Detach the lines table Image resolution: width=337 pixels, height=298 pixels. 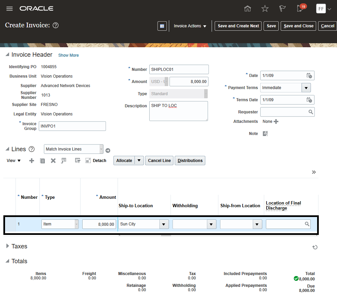coord(96,161)
